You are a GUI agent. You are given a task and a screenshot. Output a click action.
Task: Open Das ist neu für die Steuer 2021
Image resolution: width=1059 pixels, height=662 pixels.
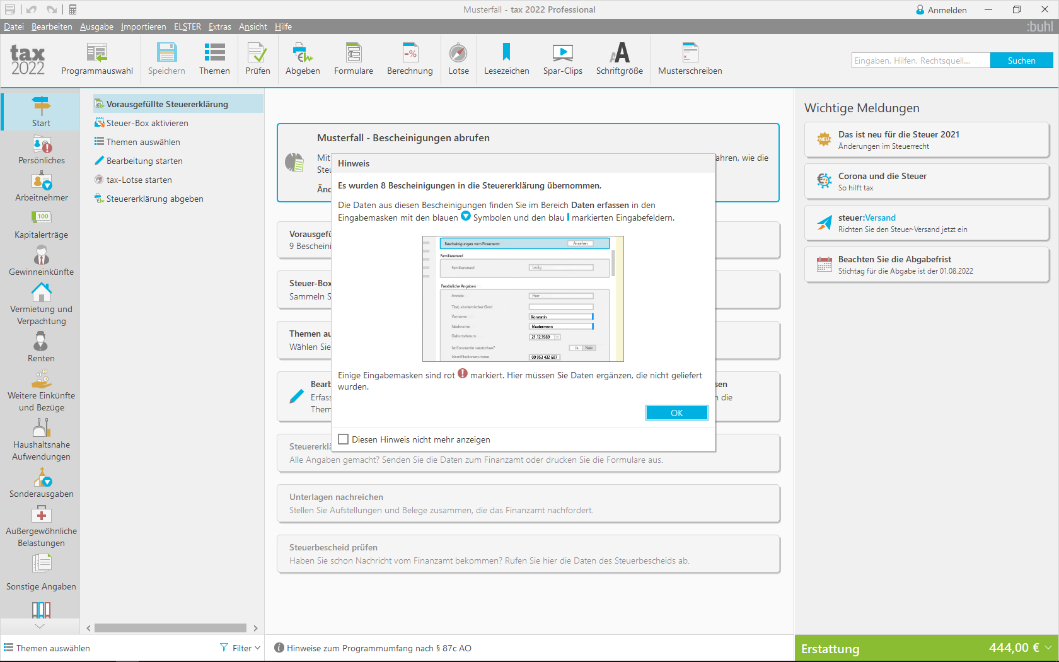click(927, 140)
